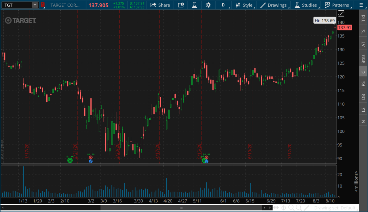The image size is (368, 212).
Task: Click the blue lightbulb below $0.59
Action: tap(206, 161)
